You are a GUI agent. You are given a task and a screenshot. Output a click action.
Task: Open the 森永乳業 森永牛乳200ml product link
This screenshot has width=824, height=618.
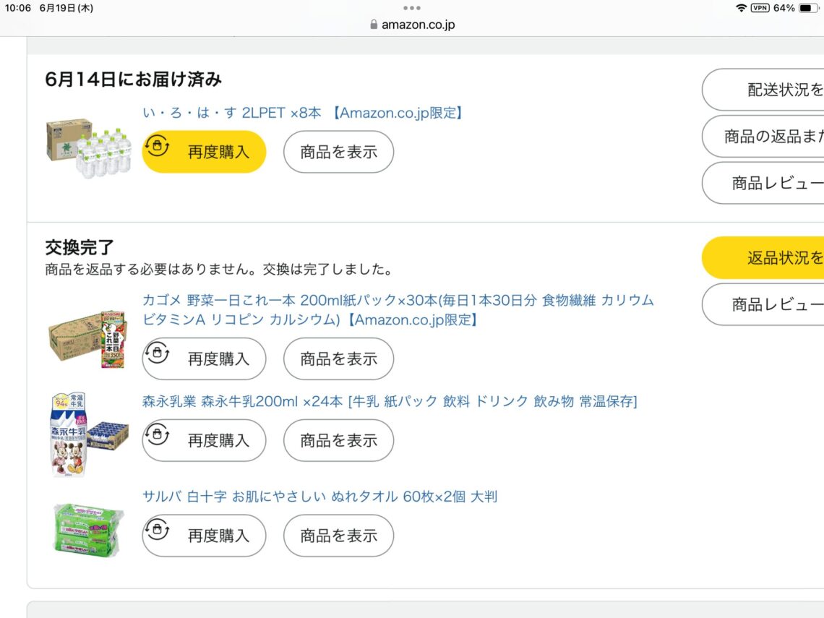click(389, 401)
